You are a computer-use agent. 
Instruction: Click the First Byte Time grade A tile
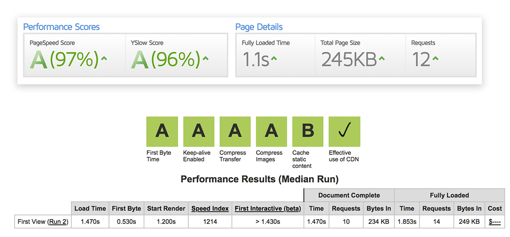click(x=162, y=131)
